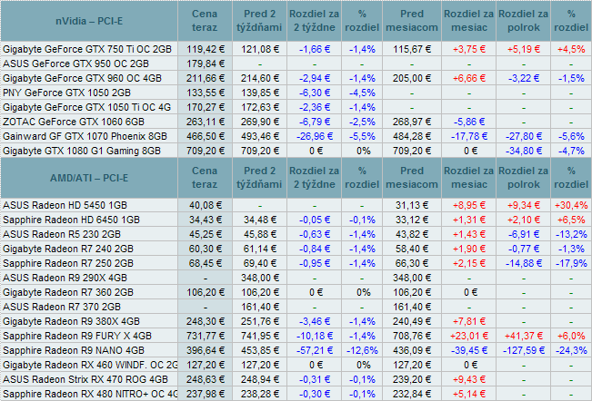Select "Gigabyte GTX 1080 G1 Gaming 8GB"
The height and width of the screenshot is (401, 592).
point(82,151)
